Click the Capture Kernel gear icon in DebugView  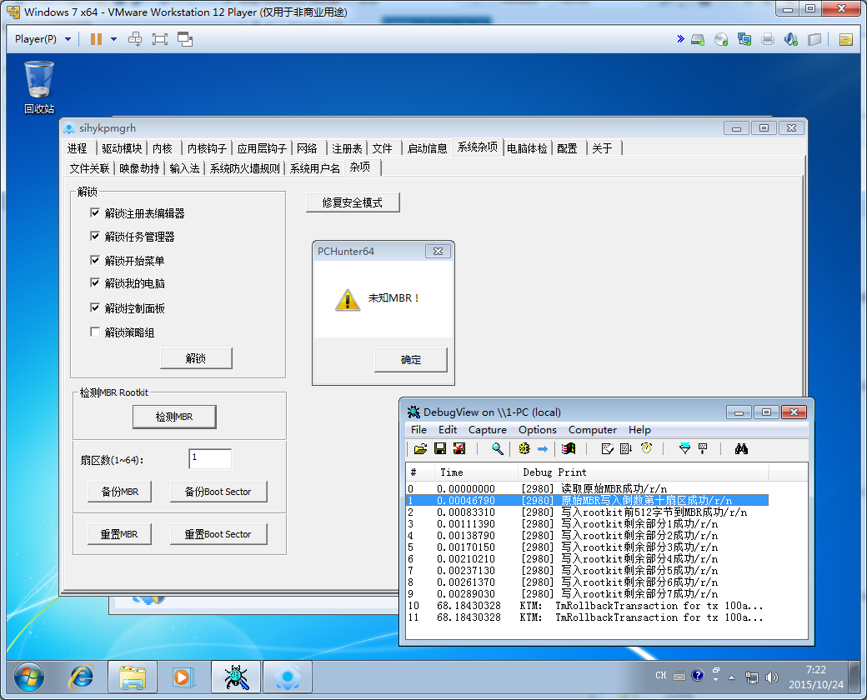[x=524, y=448]
